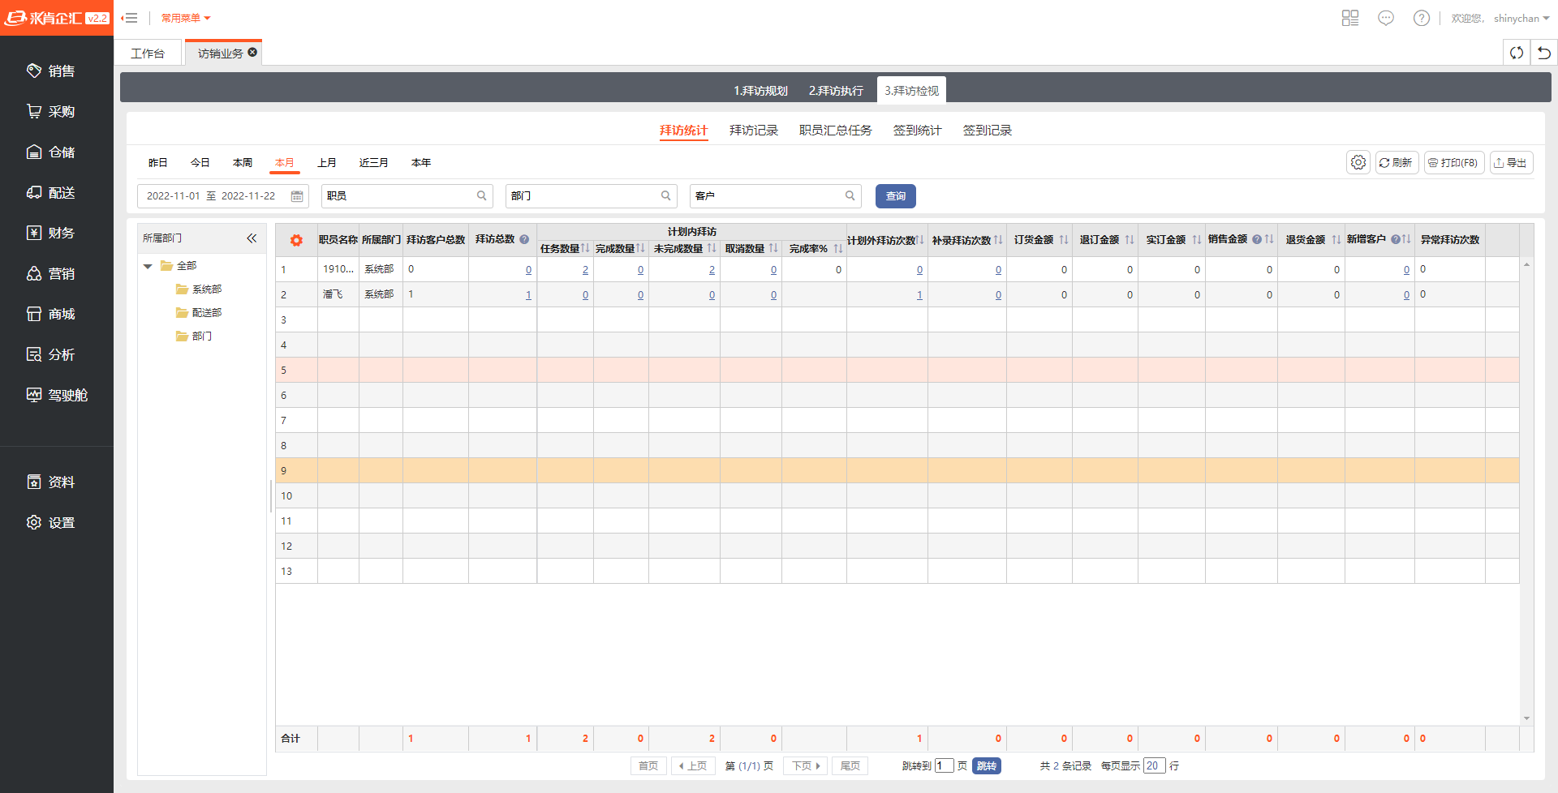The image size is (1558, 793).
Task: Open the orange column config gear
Action: click(296, 240)
